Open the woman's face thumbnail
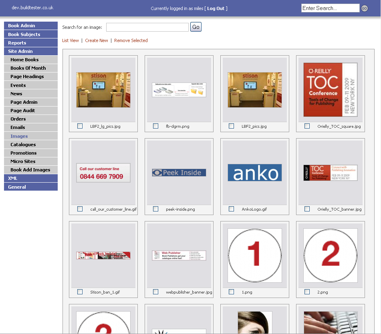The image size is (381, 334). tap(255, 322)
